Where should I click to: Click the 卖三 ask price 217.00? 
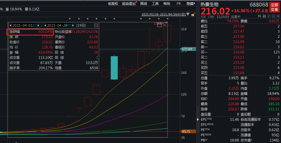[x=239, y=37]
